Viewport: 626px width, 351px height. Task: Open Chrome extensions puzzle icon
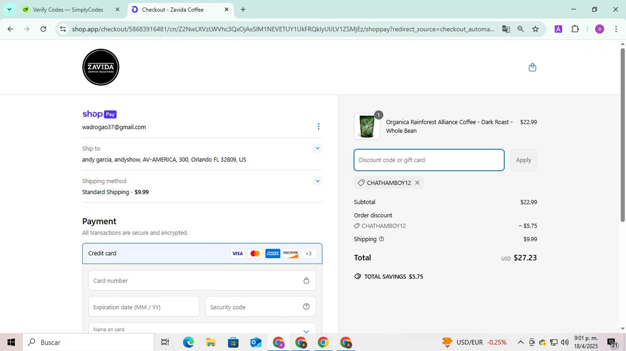click(x=575, y=29)
